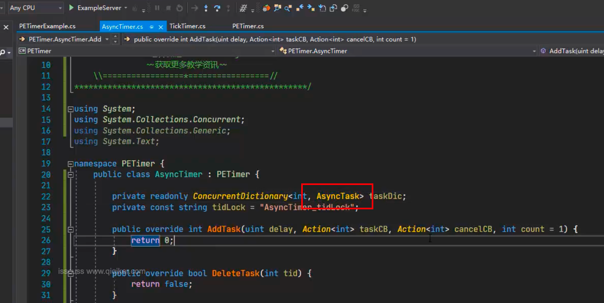Collapse the using directives block on line 14
The image size is (604, 303).
(71, 109)
